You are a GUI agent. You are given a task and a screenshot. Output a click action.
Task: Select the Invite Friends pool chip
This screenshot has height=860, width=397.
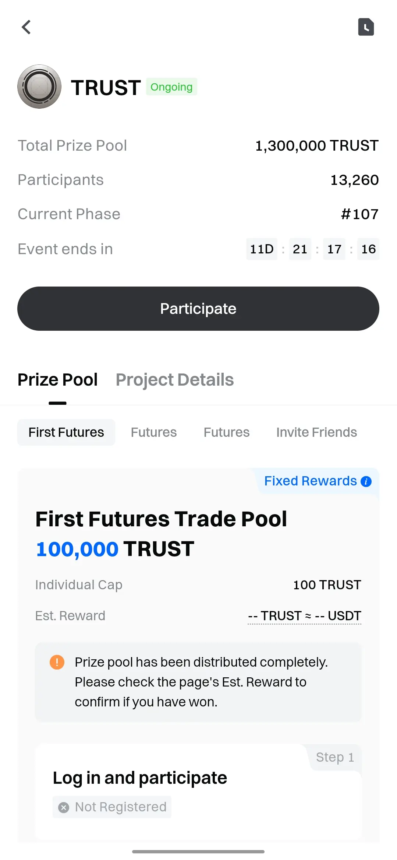click(317, 432)
